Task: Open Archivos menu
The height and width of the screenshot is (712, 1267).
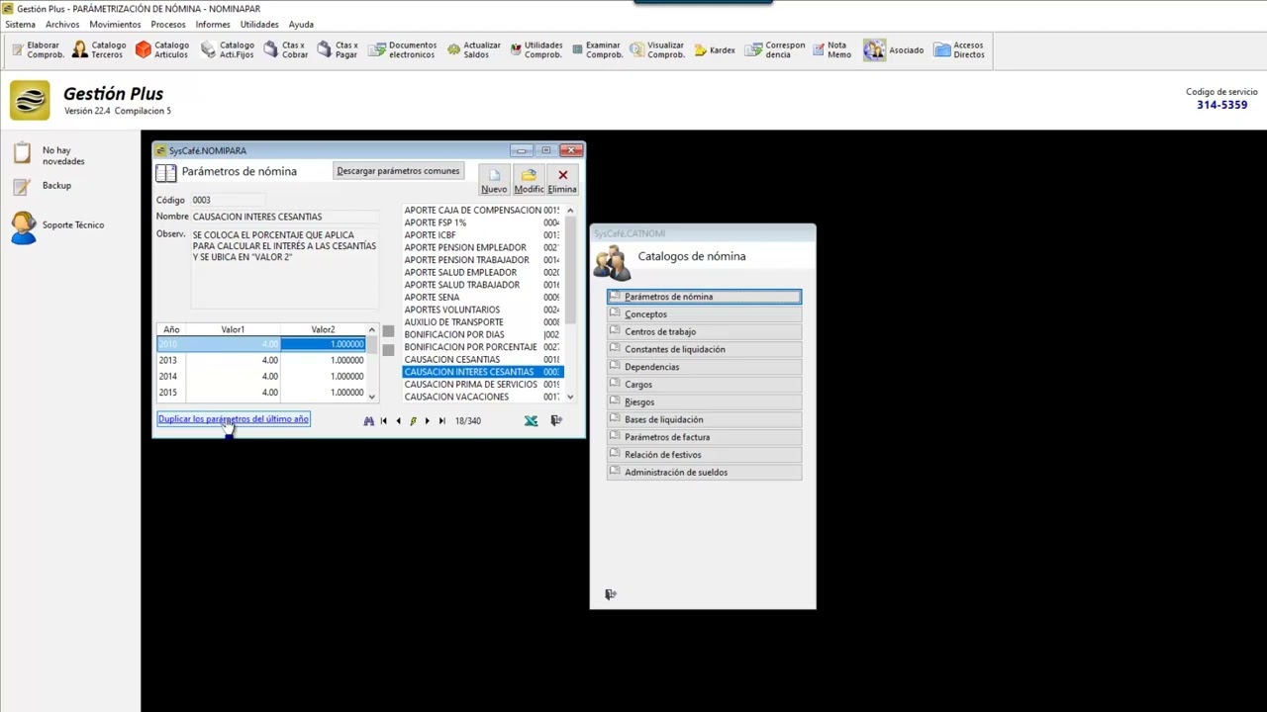Action: coord(62,24)
